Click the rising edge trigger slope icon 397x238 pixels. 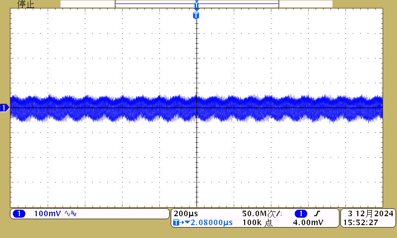317,214
